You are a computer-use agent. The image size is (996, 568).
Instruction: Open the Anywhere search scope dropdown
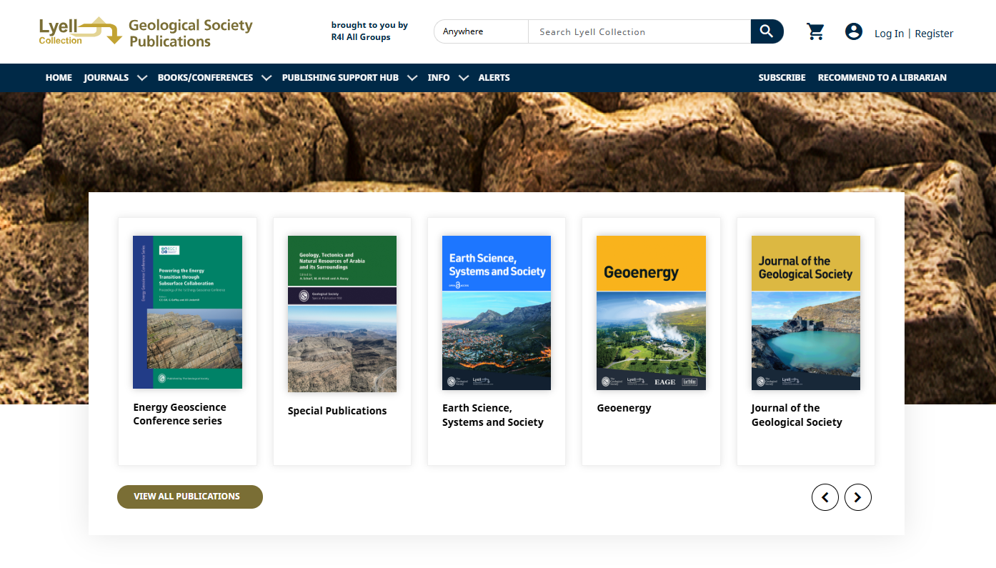pos(481,31)
